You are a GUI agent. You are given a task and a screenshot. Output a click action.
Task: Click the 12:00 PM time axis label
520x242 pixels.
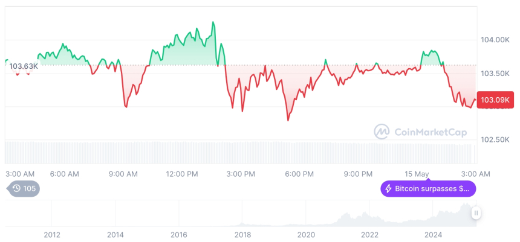click(x=182, y=174)
